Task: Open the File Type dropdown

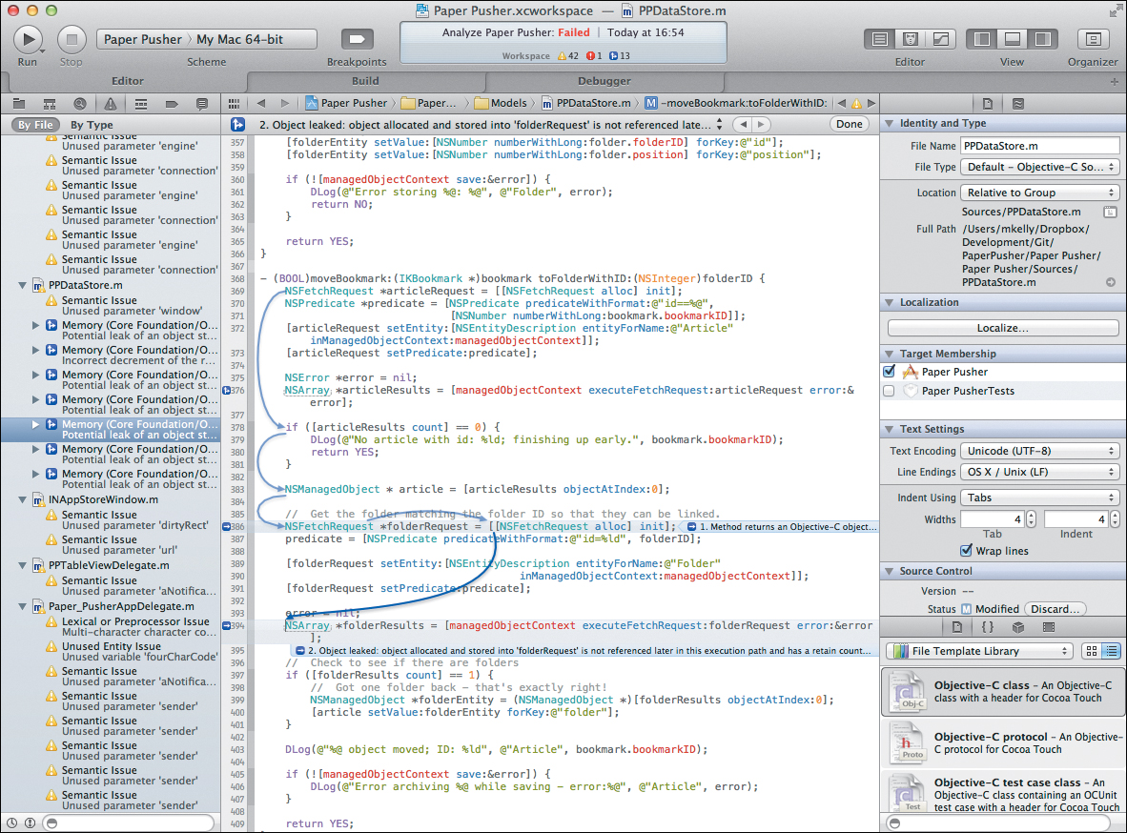Action: click(1040, 167)
